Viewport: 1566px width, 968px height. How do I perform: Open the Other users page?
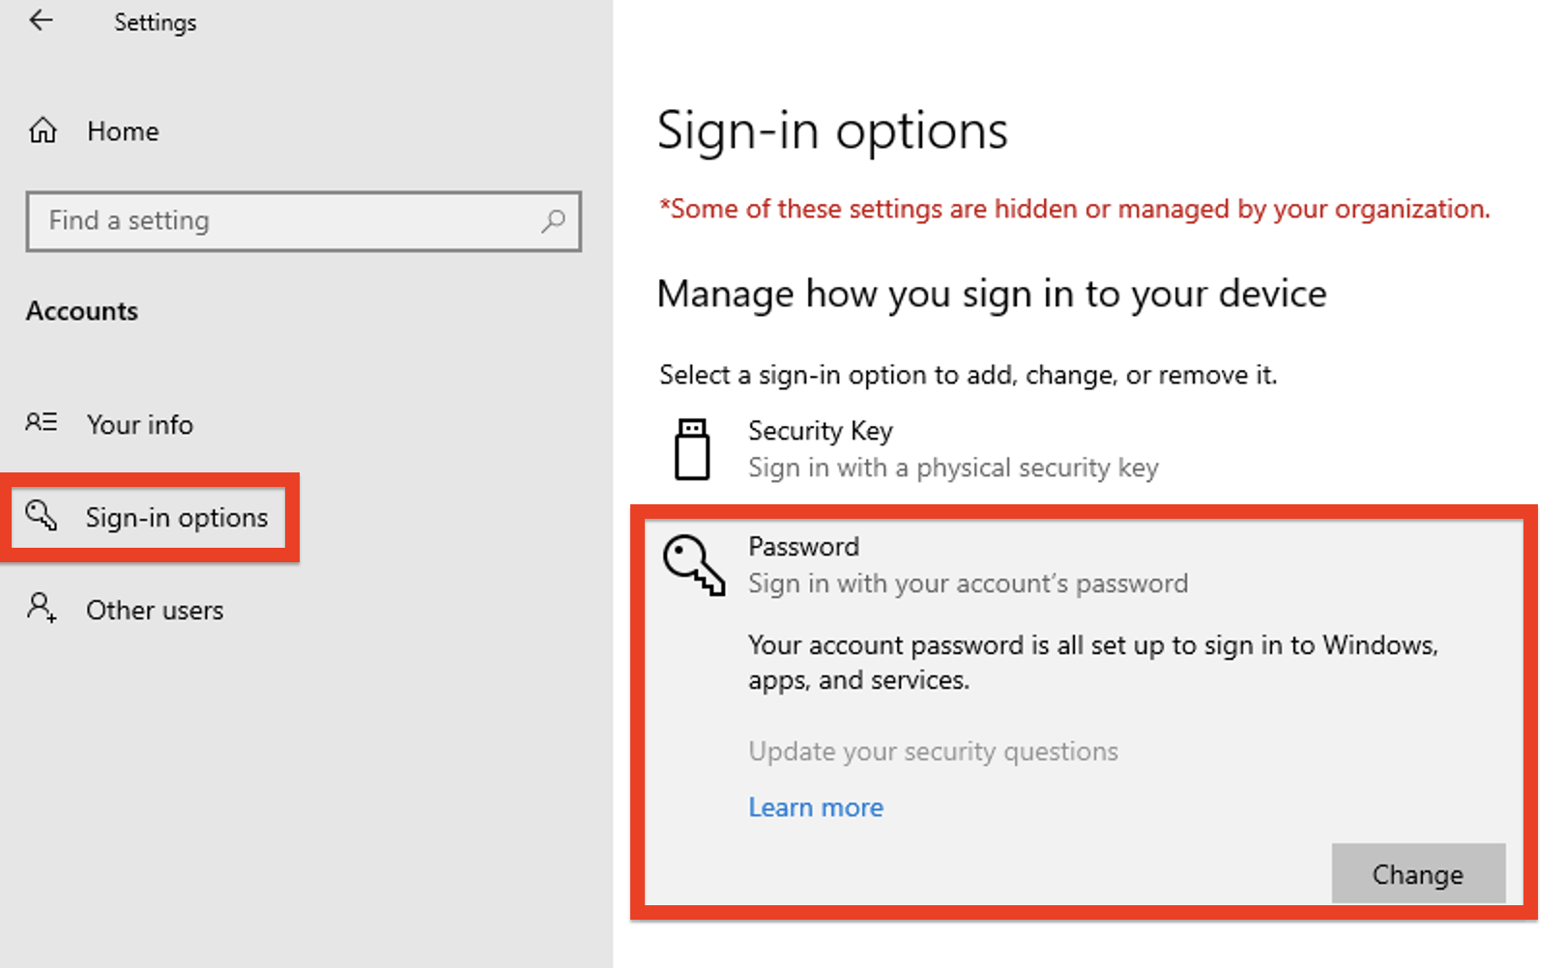tap(155, 611)
